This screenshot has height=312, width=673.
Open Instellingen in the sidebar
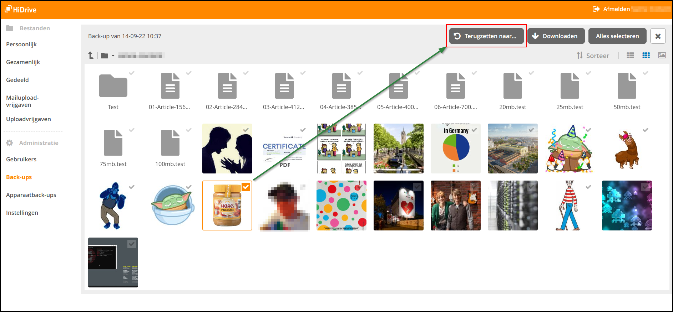pyautogui.click(x=22, y=213)
